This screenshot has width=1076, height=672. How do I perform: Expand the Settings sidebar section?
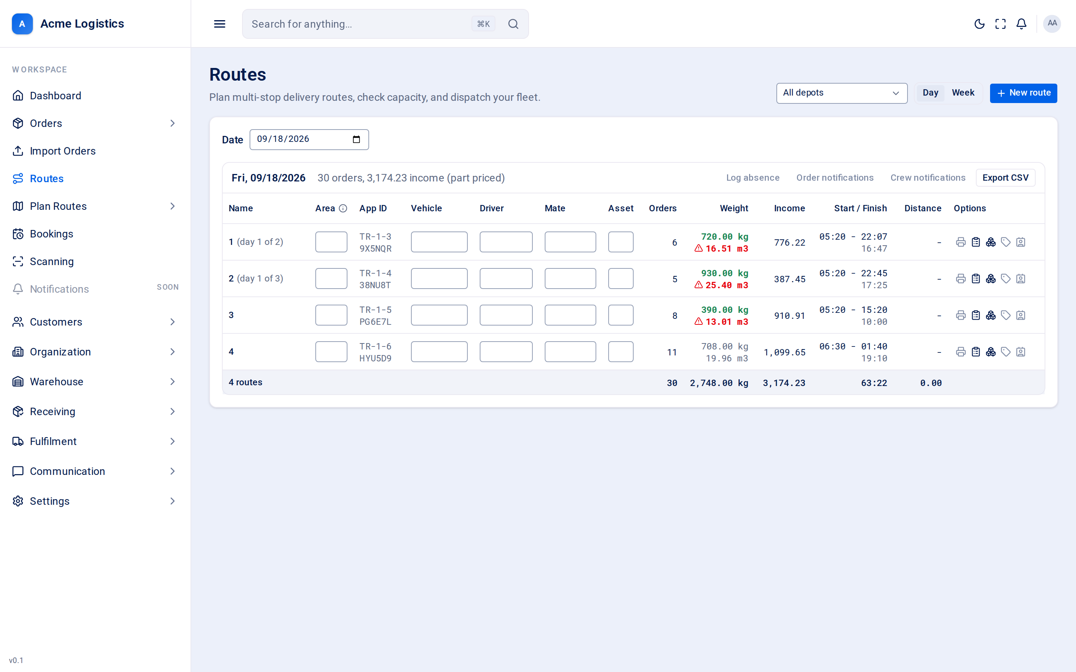(95, 501)
